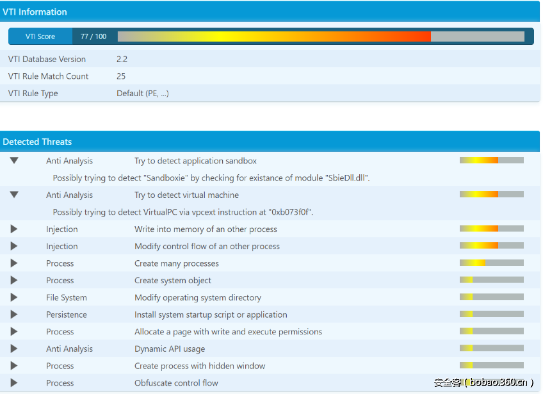Screen dimensions: 543x394
Task: Click the Detected Threats panel header
Action: pos(270,142)
